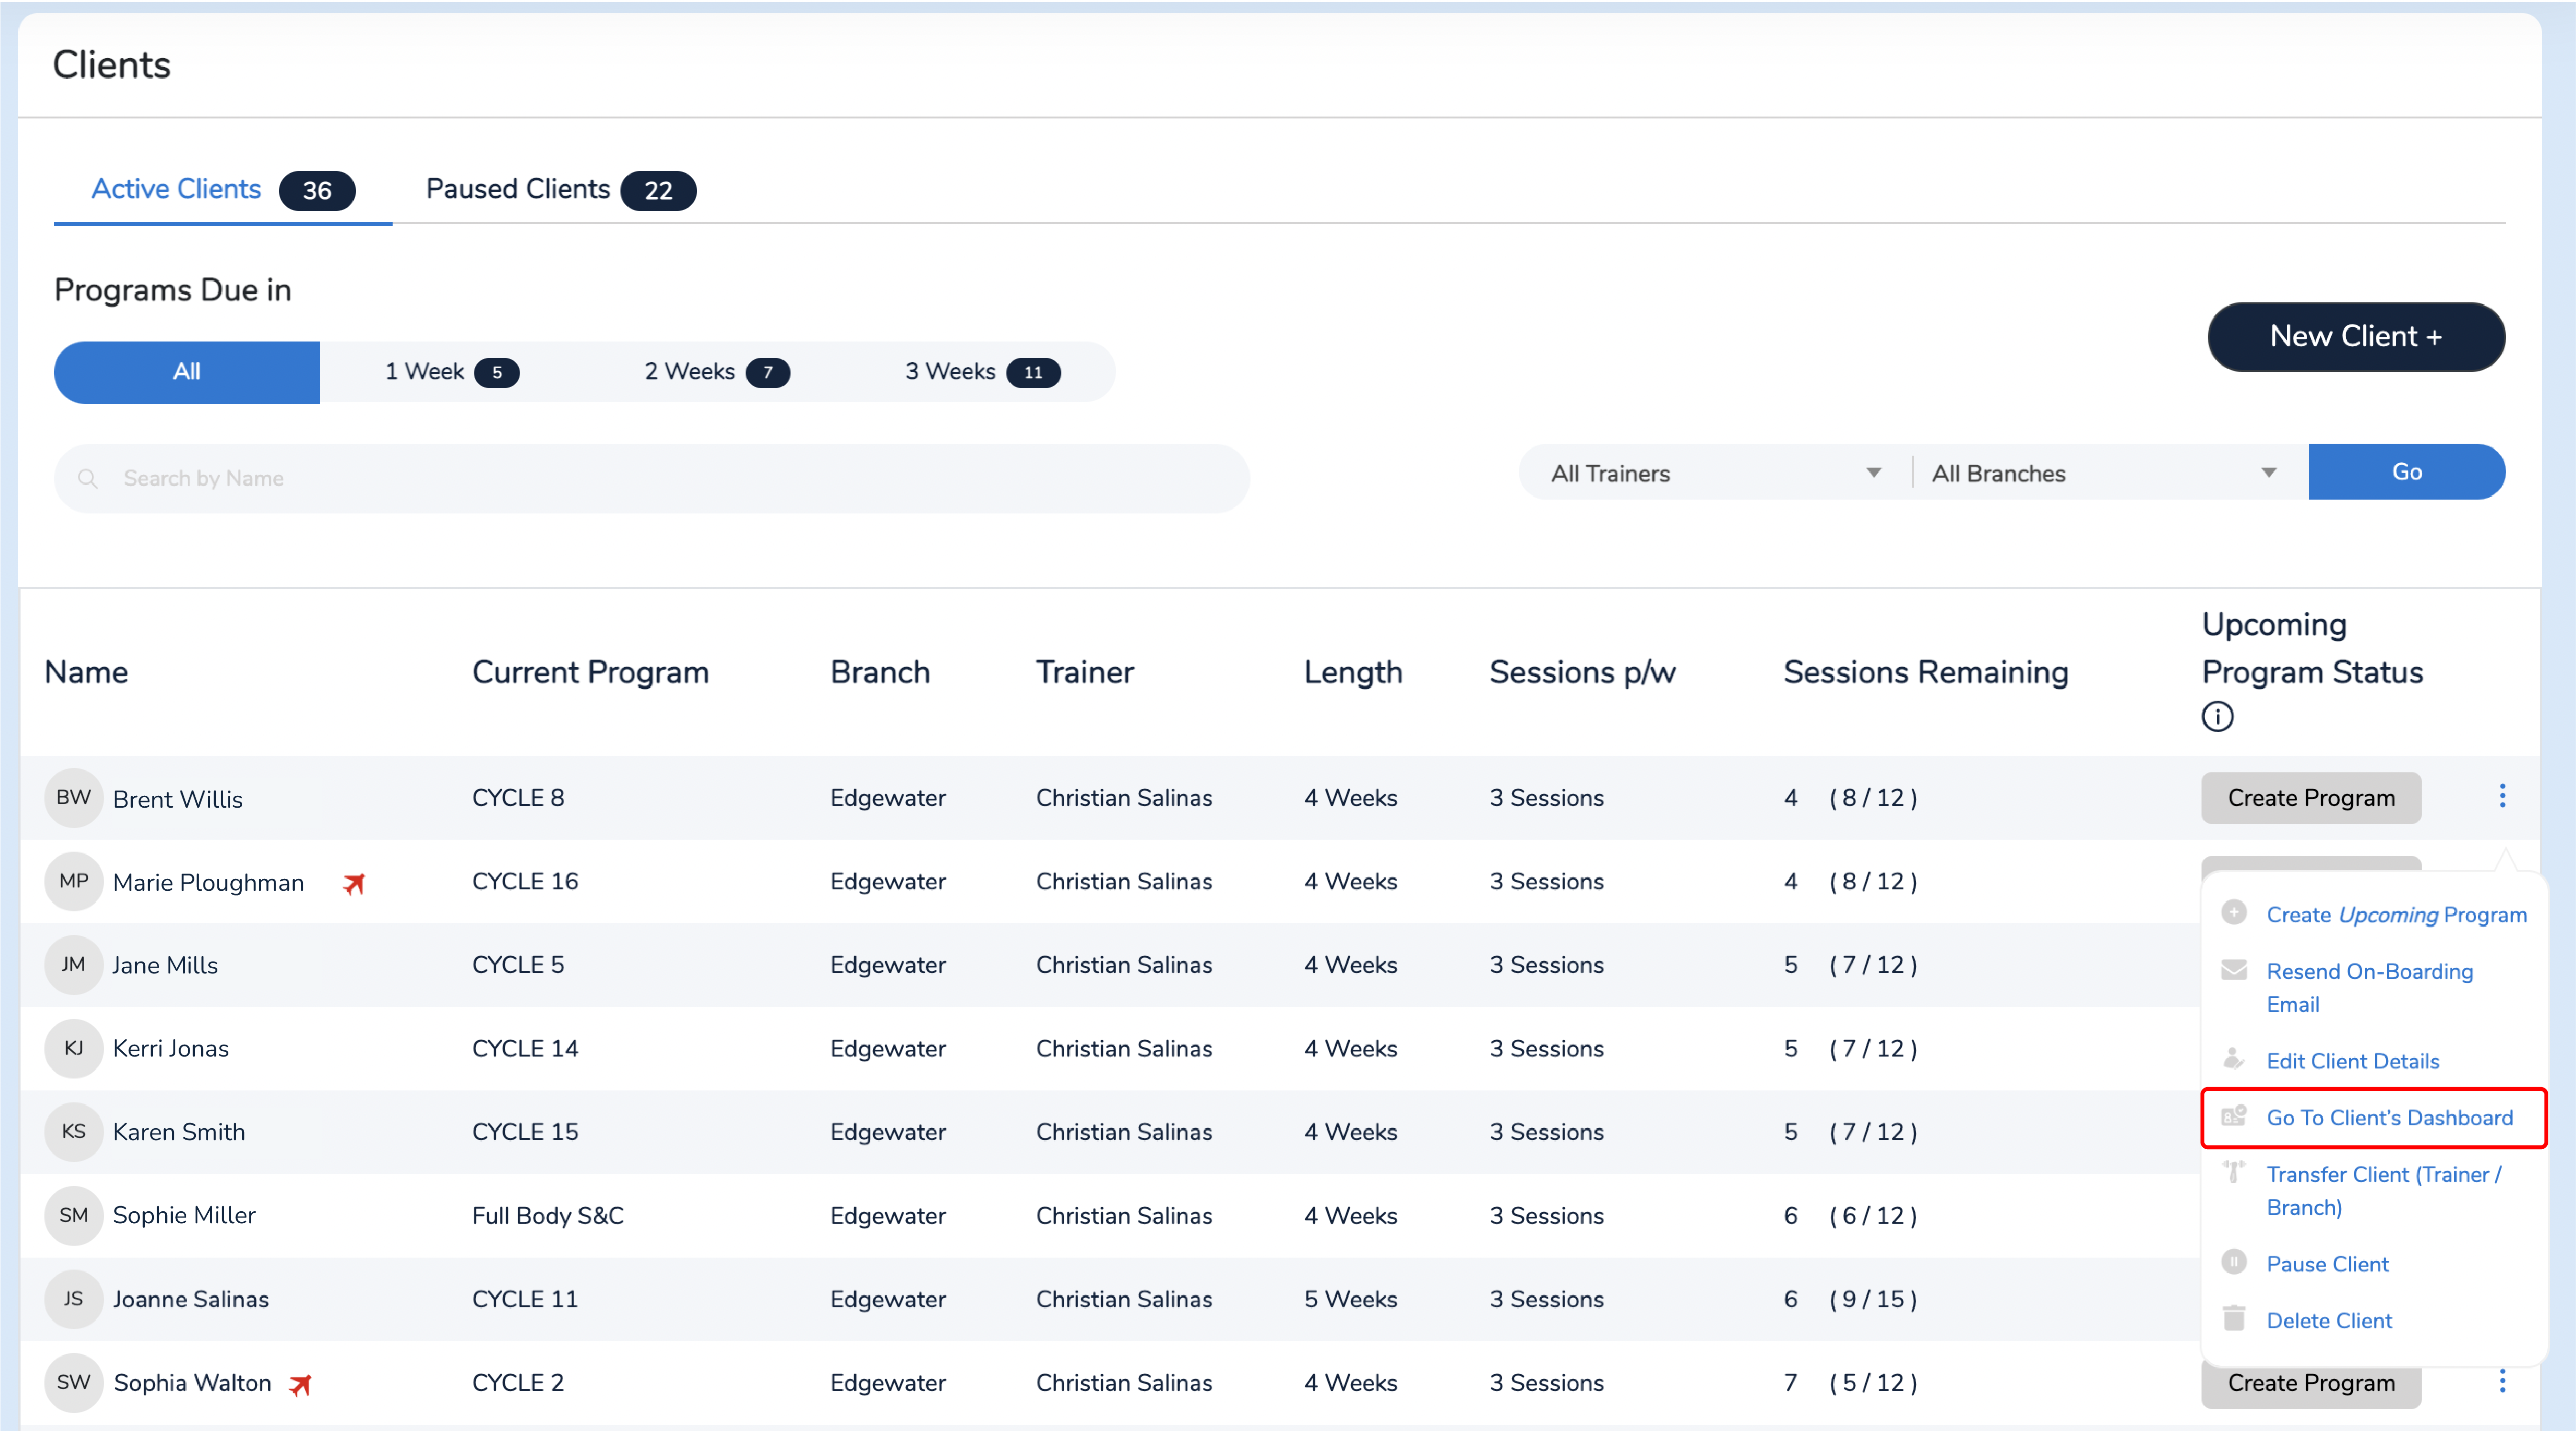Screen dimensions: 2576x1431
Task: Click the SM avatar for Sophie Miller
Action: coord(73,1215)
